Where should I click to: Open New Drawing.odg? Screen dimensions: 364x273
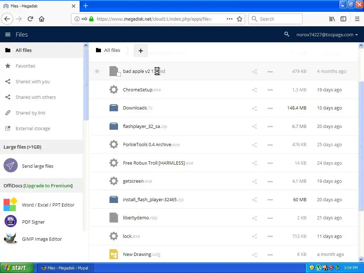pyautogui.click(x=141, y=255)
